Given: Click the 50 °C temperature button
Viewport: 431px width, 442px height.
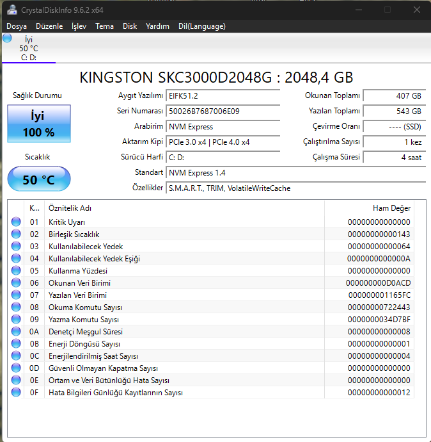Looking at the screenshot, I should pyautogui.click(x=38, y=179).
